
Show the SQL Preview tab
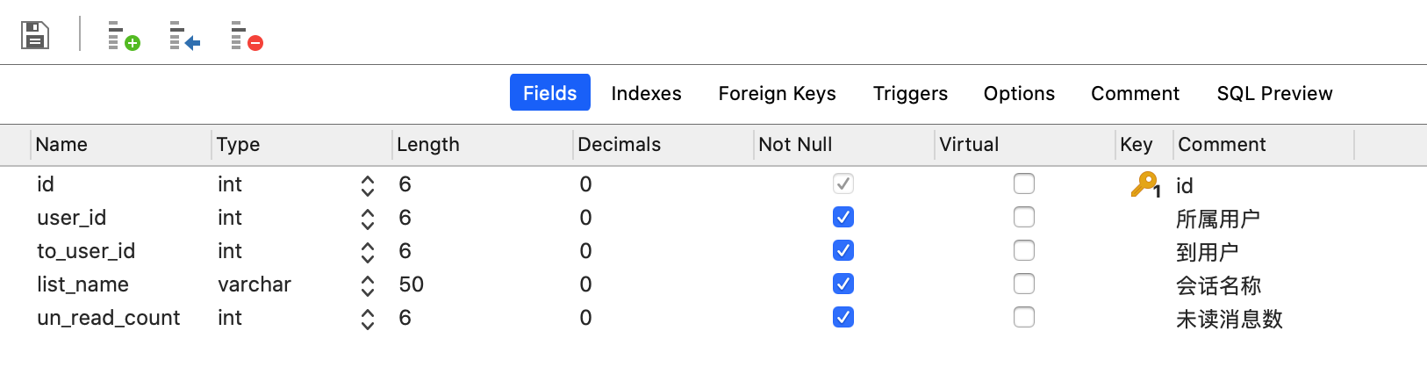(1274, 93)
